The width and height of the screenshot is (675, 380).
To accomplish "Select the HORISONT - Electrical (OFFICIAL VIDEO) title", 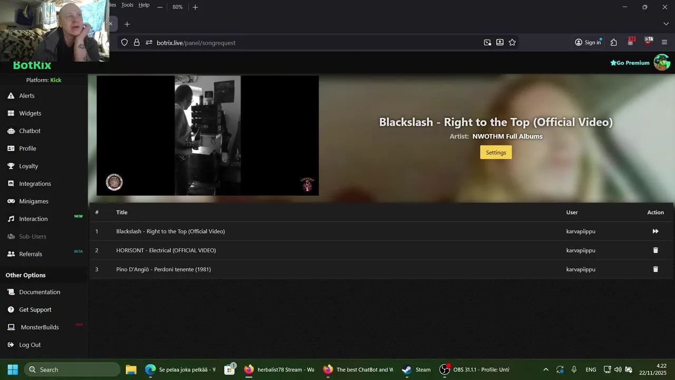I will [x=166, y=250].
